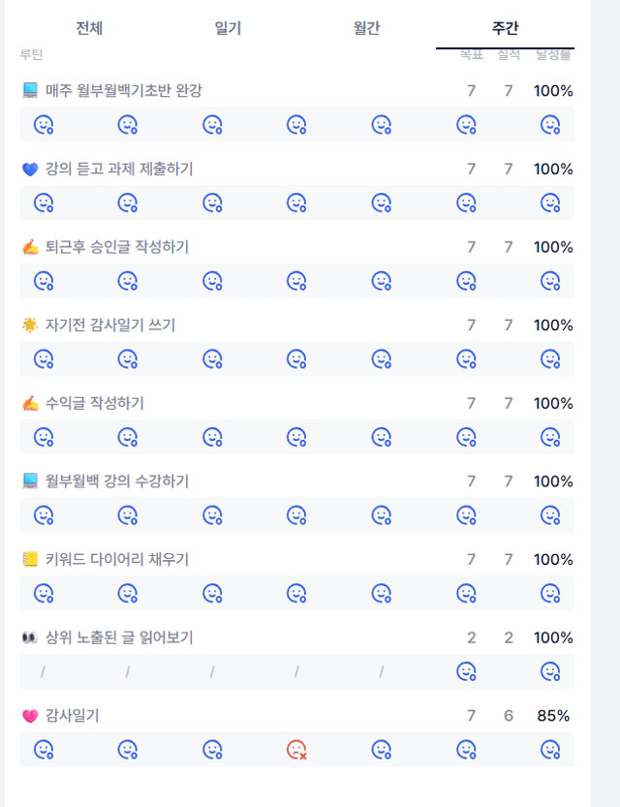
Task: Click the eyes icon beside 상위 노출된 글 읽어보기
Action: tap(30, 637)
